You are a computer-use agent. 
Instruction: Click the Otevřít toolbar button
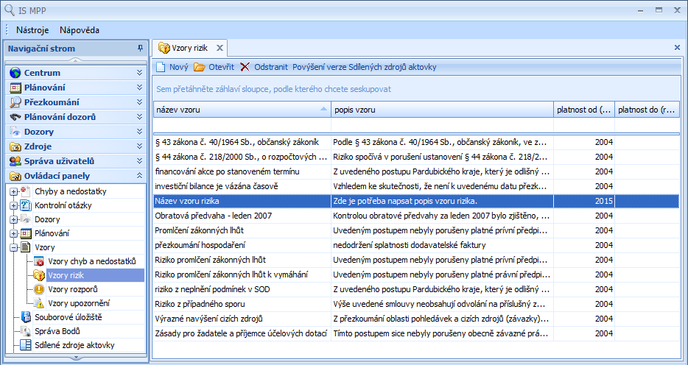coord(214,67)
